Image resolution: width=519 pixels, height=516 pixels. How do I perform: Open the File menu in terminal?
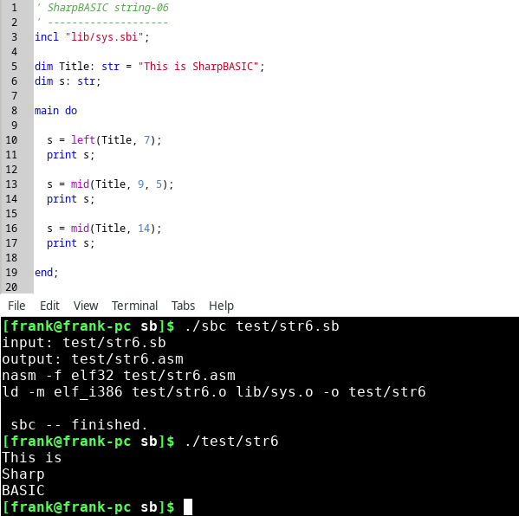point(16,306)
